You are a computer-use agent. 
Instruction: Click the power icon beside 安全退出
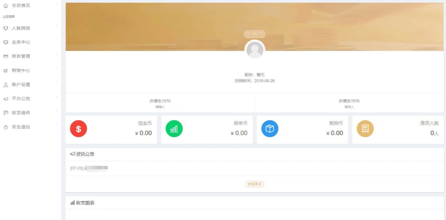tap(6, 127)
